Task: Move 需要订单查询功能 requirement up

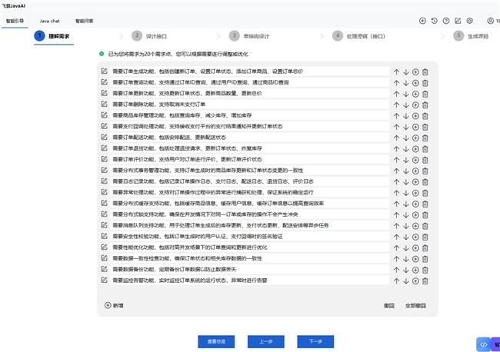Action: [396, 83]
